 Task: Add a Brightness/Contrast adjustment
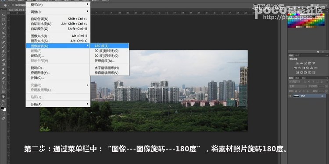tap(297, 63)
